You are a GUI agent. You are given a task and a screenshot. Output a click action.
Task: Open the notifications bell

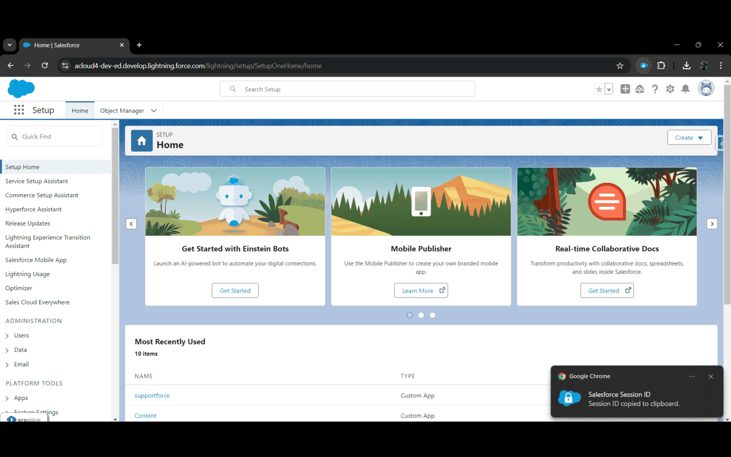[x=685, y=89]
